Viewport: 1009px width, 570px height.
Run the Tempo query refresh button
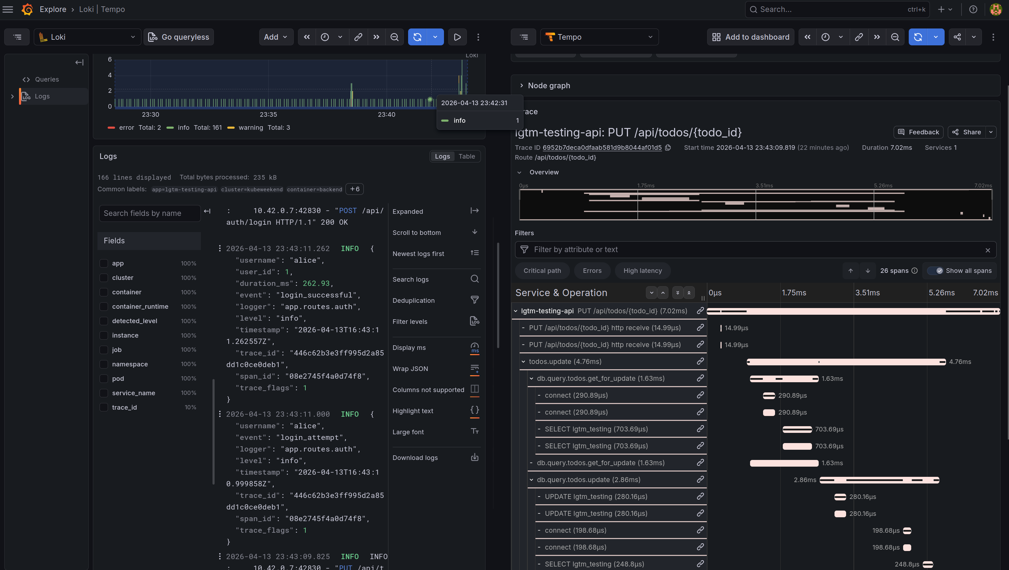[918, 37]
